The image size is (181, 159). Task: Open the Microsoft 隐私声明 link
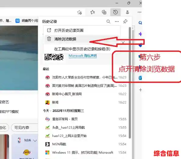pyautogui.click(x=83, y=56)
